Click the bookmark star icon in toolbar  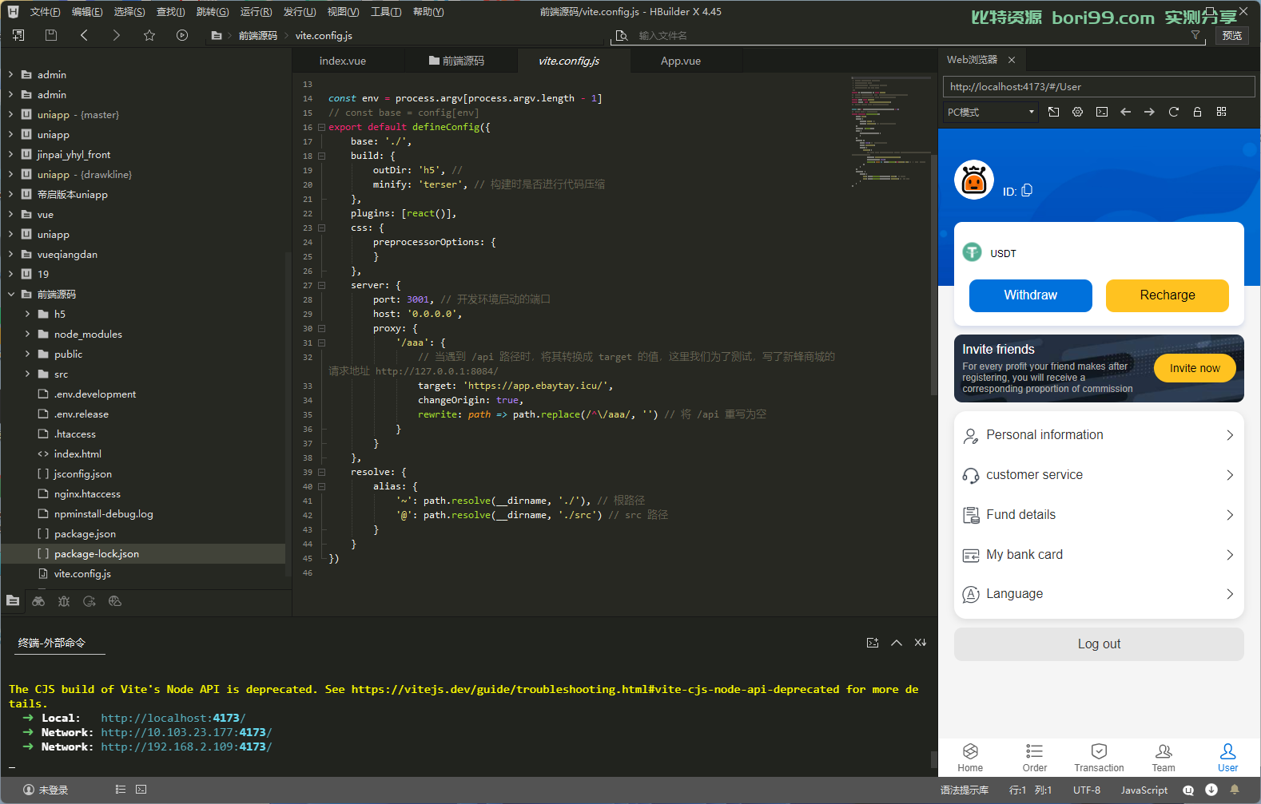pos(149,35)
